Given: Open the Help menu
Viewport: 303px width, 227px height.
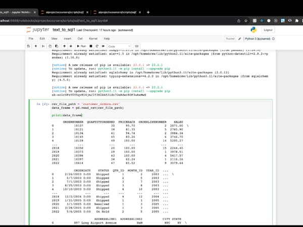Looking at the screenshot, I should (x=107, y=39).
